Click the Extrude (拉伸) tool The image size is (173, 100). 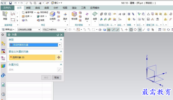tap(26, 16)
